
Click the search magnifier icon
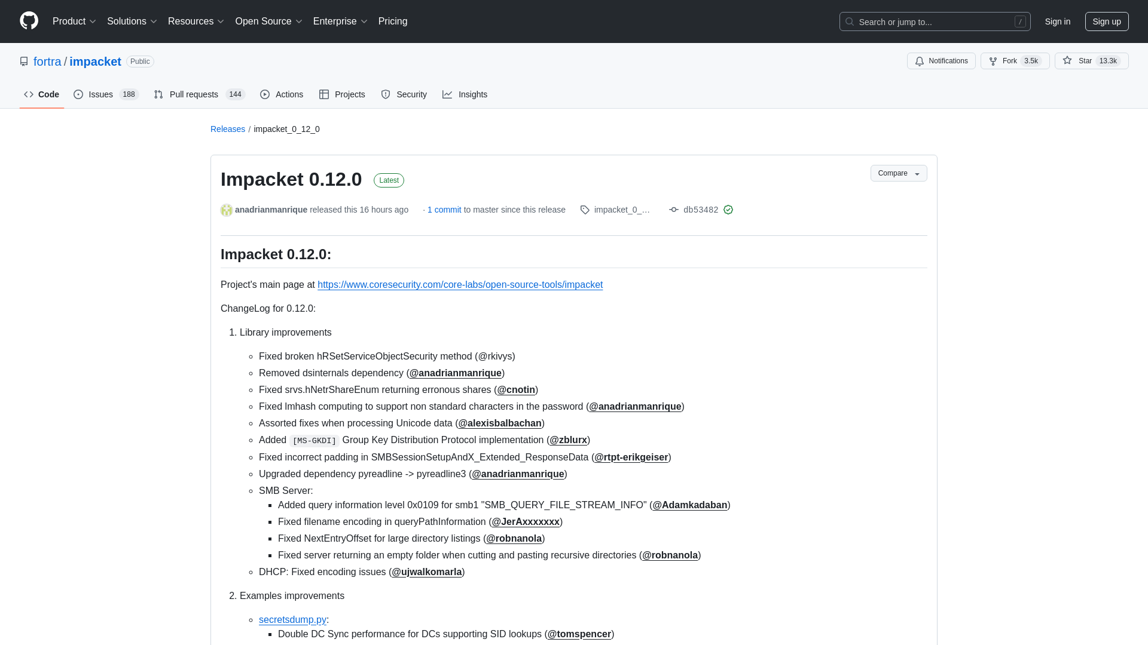(x=850, y=21)
